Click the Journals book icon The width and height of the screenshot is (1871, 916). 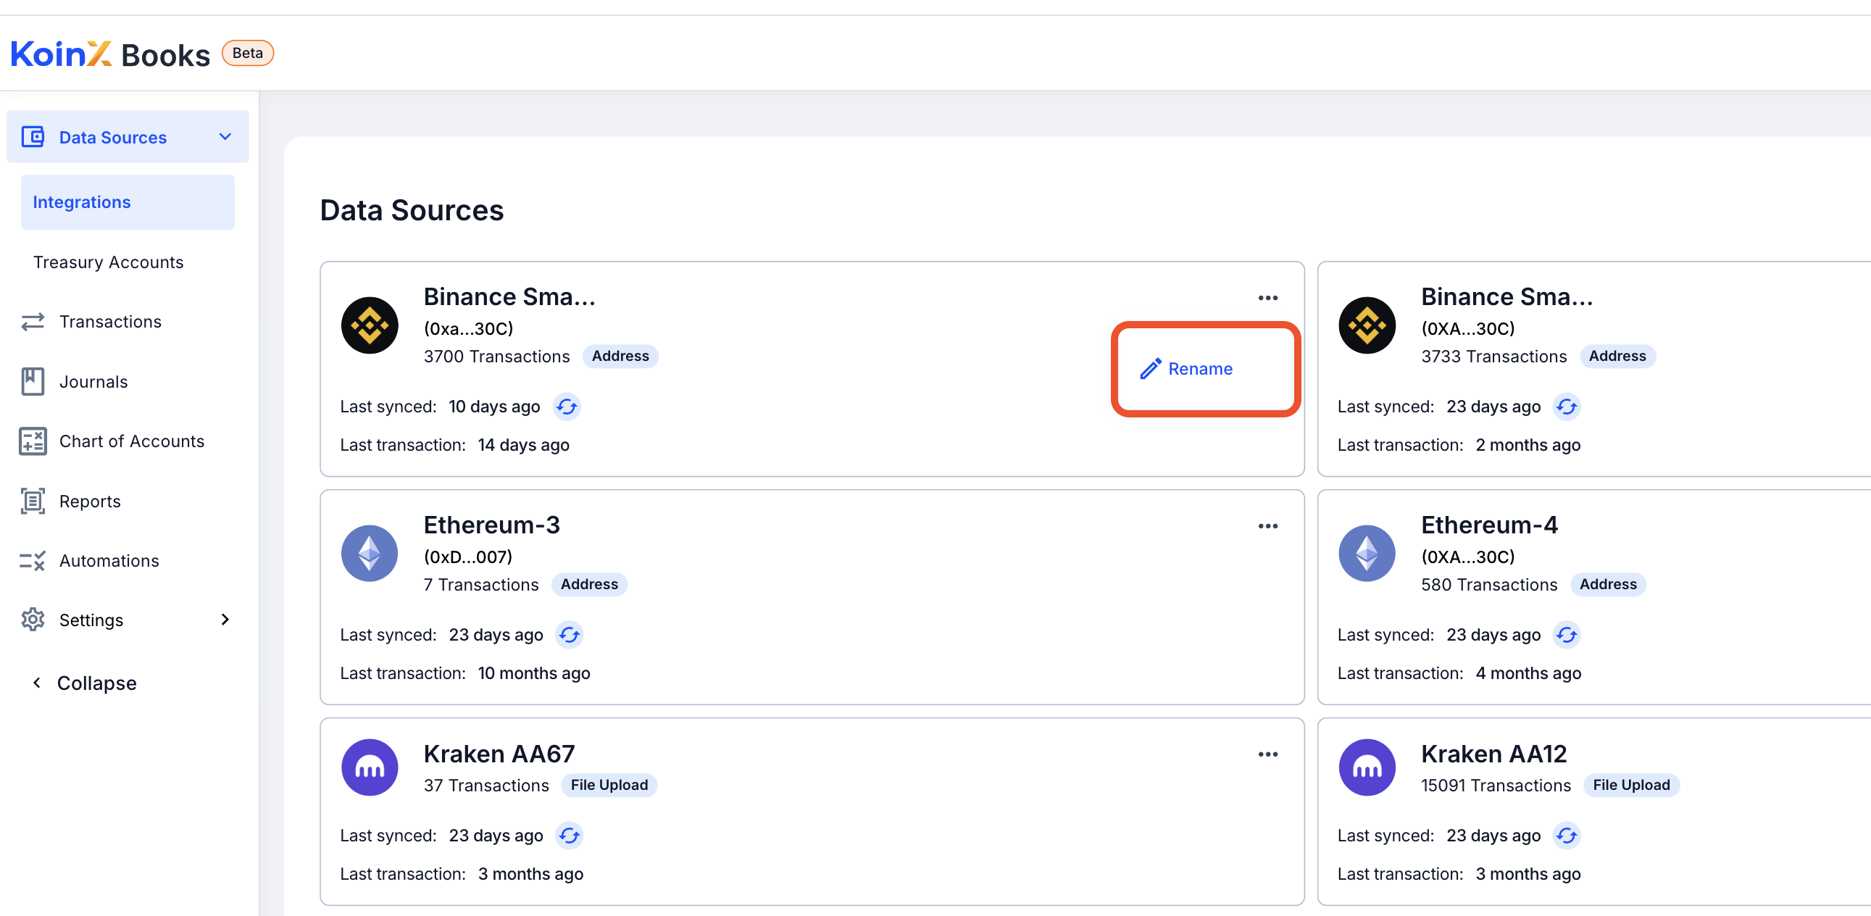(33, 381)
